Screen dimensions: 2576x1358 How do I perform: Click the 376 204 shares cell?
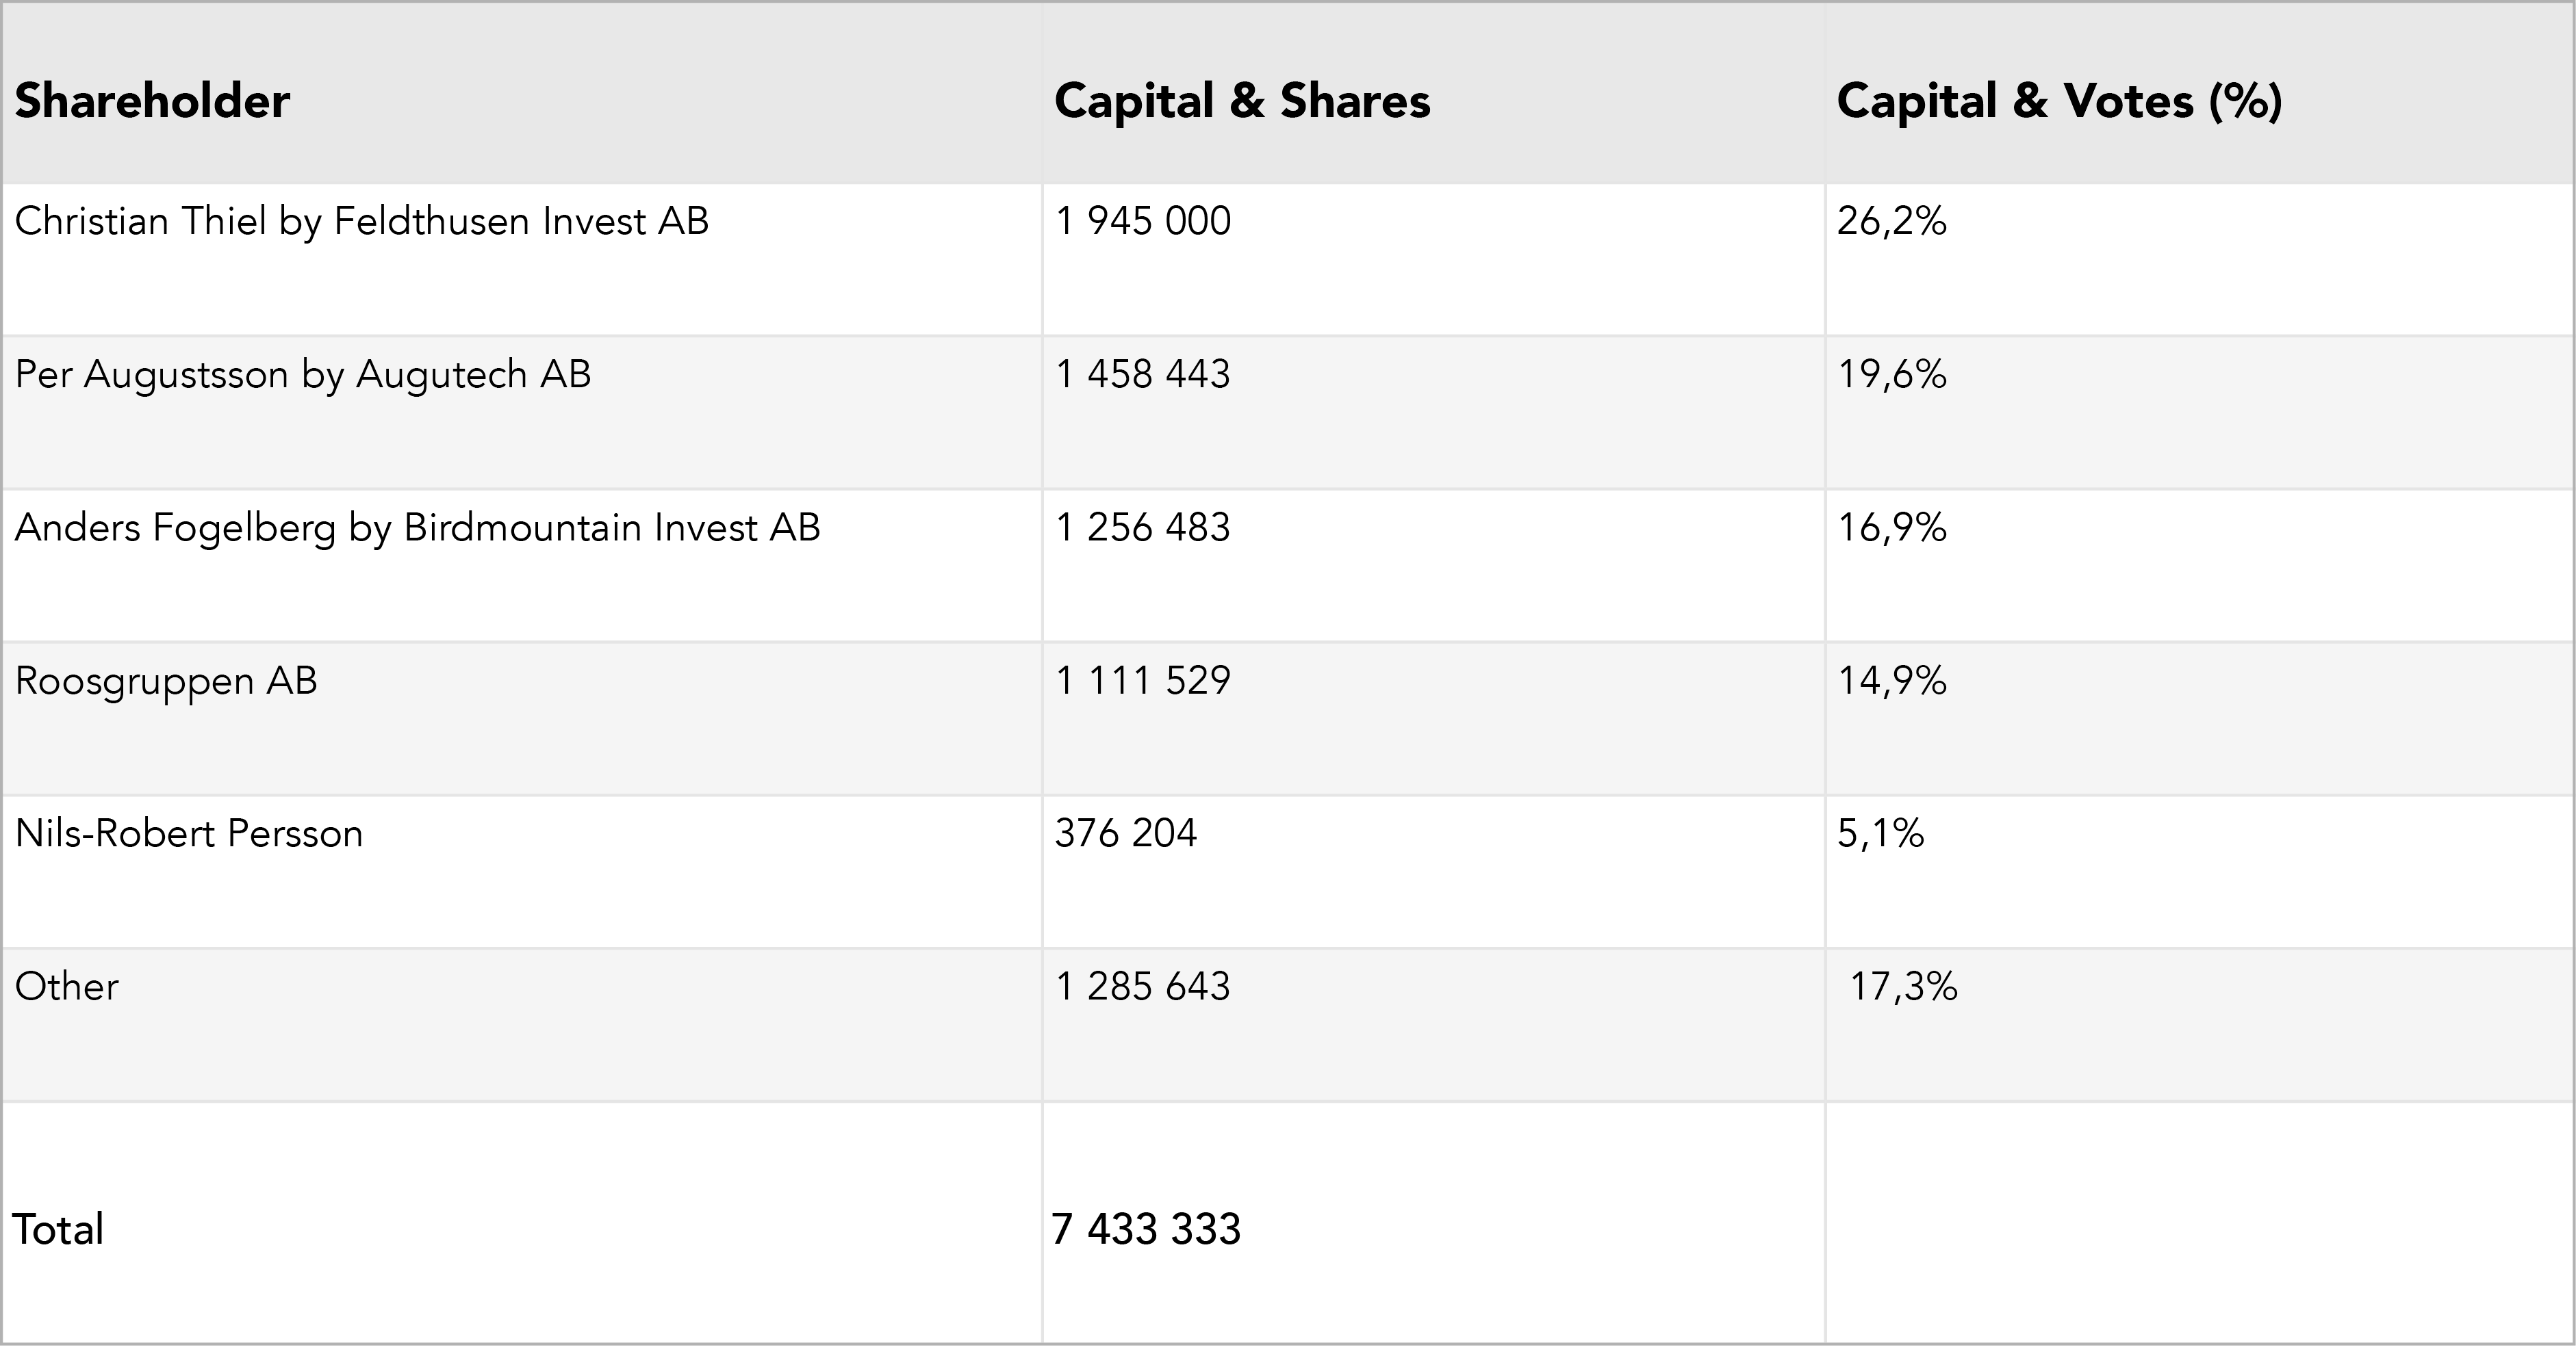pos(1125,833)
